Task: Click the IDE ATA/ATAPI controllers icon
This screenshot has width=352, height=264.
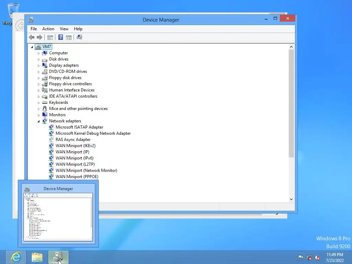Action: (x=45, y=96)
